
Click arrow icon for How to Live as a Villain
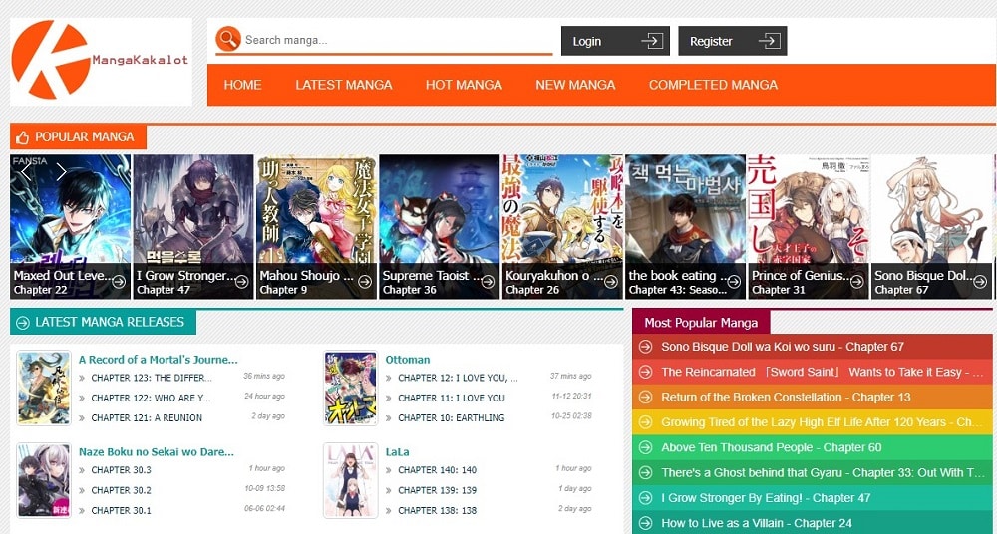tap(645, 523)
